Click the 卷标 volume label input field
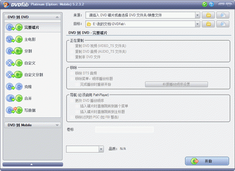This screenshot has height=171, width=235. pos(125,130)
